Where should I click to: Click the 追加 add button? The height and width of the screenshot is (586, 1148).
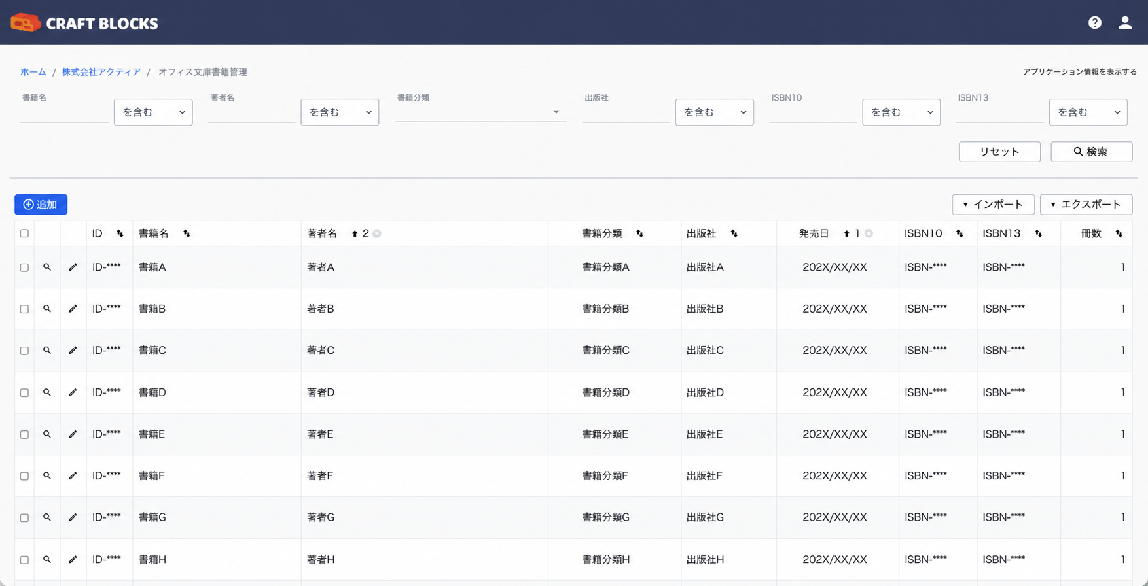click(x=41, y=205)
